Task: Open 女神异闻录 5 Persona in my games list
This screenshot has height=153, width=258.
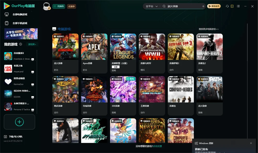Action: pos(19,106)
